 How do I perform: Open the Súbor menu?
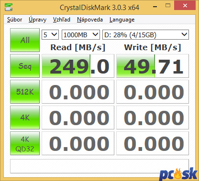click(x=15, y=20)
